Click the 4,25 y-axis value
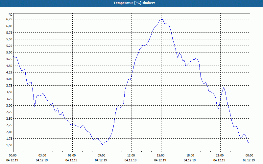This screenshot has width=263, height=164. pos(10,72)
